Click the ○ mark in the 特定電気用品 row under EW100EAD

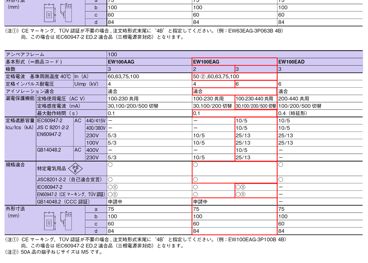coord(281,165)
